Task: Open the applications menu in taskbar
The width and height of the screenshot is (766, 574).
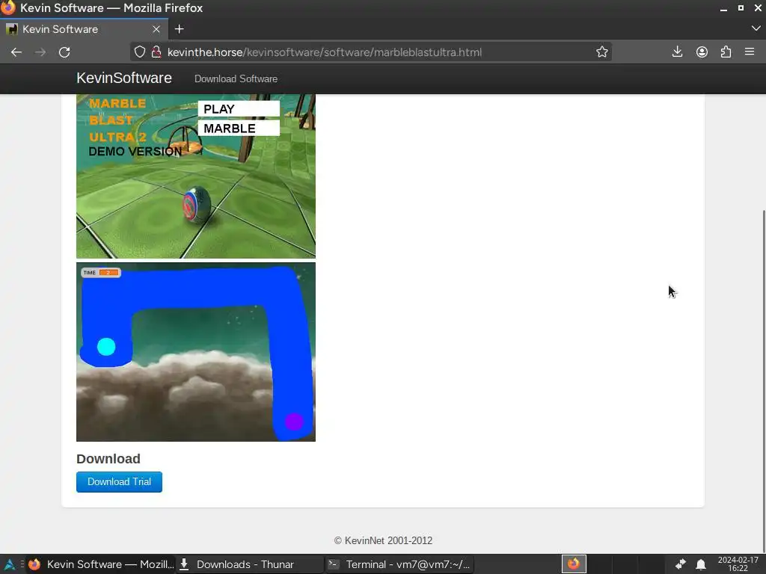Action: pyautogui.click(x=9, y=564)
